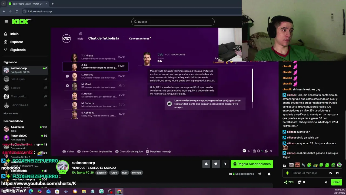
Task: Open Copilot from the taskbar
Action: pos(40,191)
